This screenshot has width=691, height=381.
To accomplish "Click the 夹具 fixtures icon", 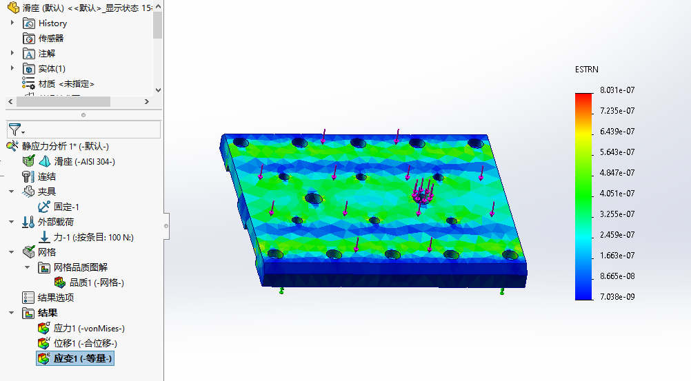I will 29,192.
